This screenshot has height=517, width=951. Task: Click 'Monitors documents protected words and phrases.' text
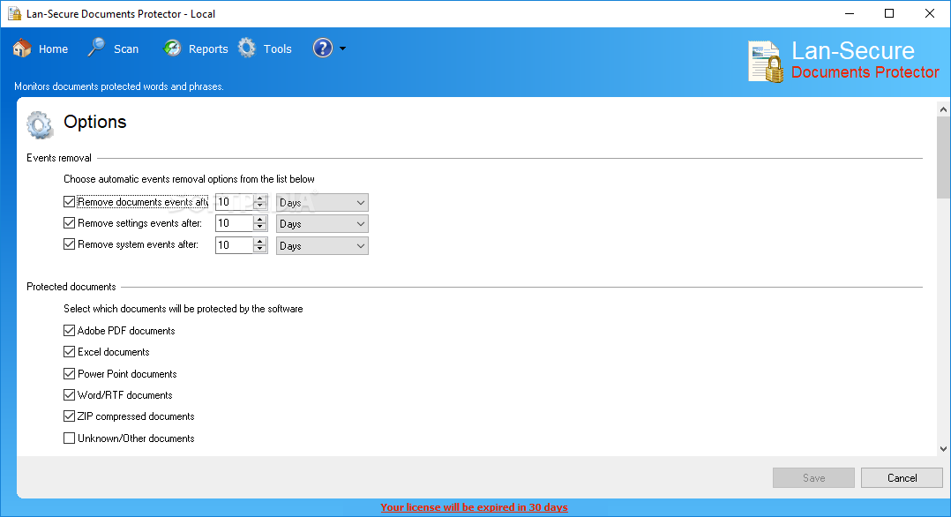click(119, 86)
